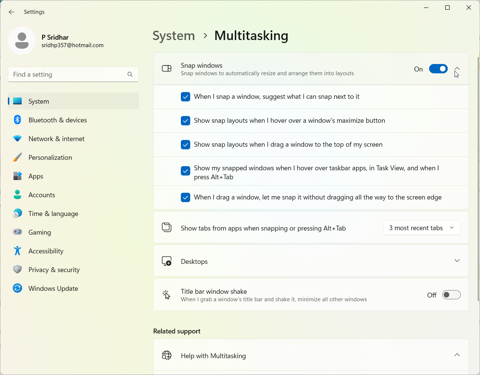The image size is (480, 375).
Task: Select Accessibility in the sidebar
Action: 73,251
